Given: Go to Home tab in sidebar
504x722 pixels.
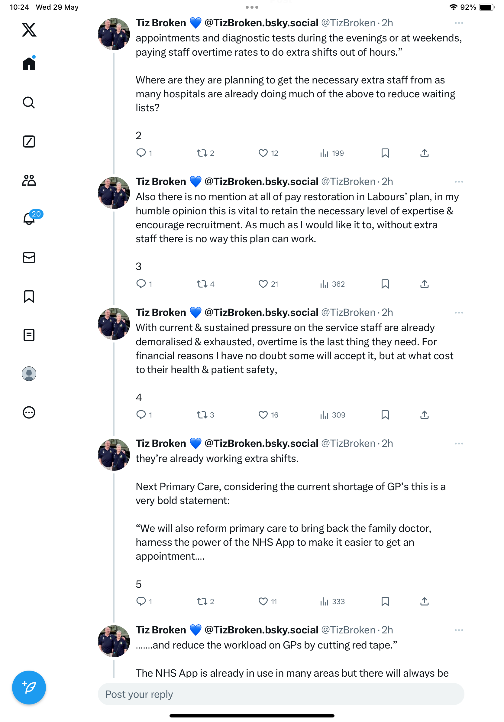Looking at the screenshot, I should point(29,63).
